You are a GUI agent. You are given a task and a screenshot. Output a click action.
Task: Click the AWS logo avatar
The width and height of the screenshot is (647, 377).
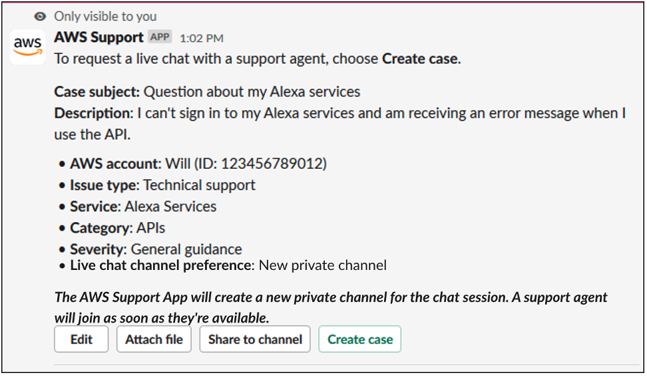(27, 47)
